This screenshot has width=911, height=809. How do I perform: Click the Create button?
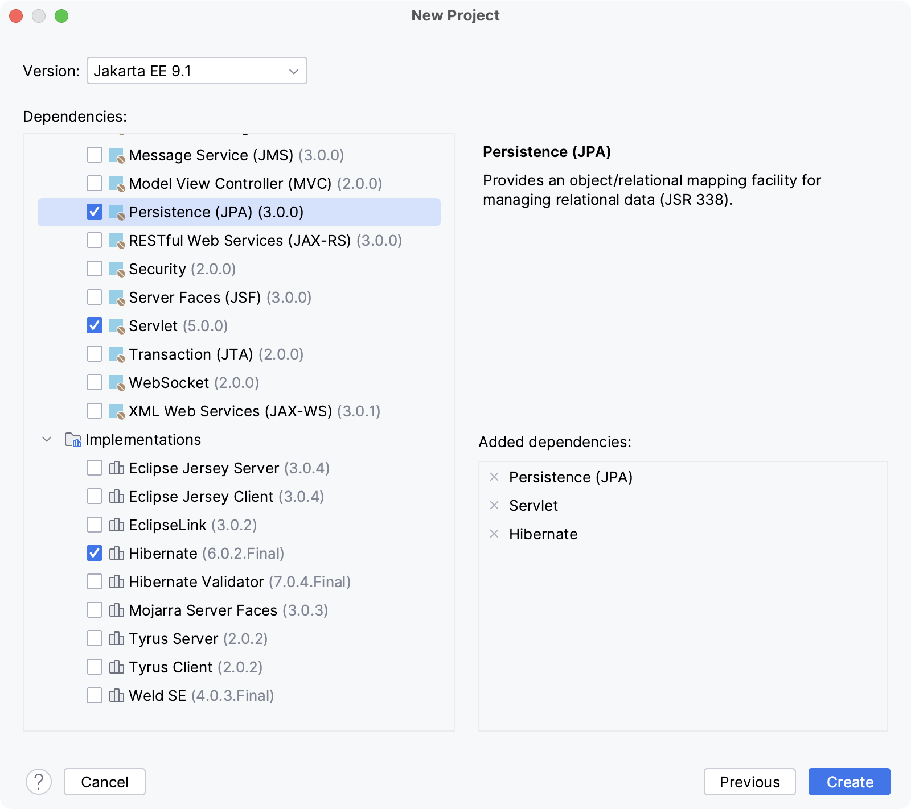pyautogui.click(x=848, y=782)
